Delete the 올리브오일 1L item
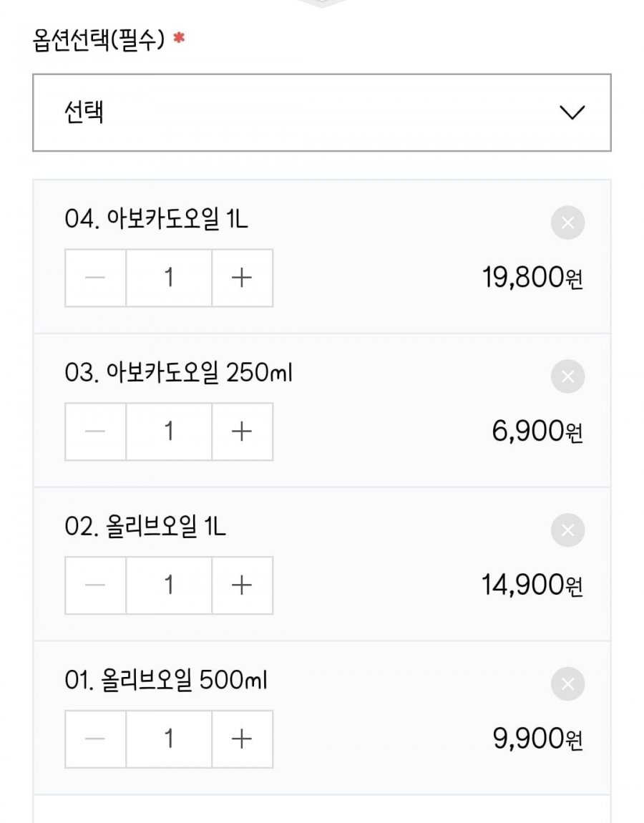The height and width of the screenshot is (823, 644). tap(567, 530)
